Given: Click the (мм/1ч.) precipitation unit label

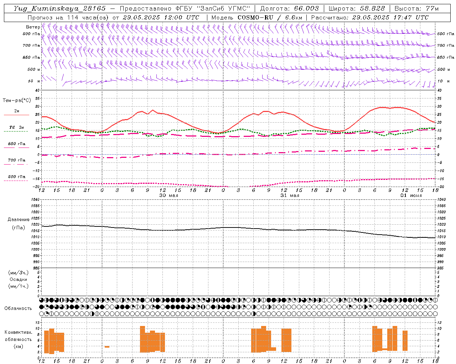Looking at the screenshot, I should tap(19, 286).
